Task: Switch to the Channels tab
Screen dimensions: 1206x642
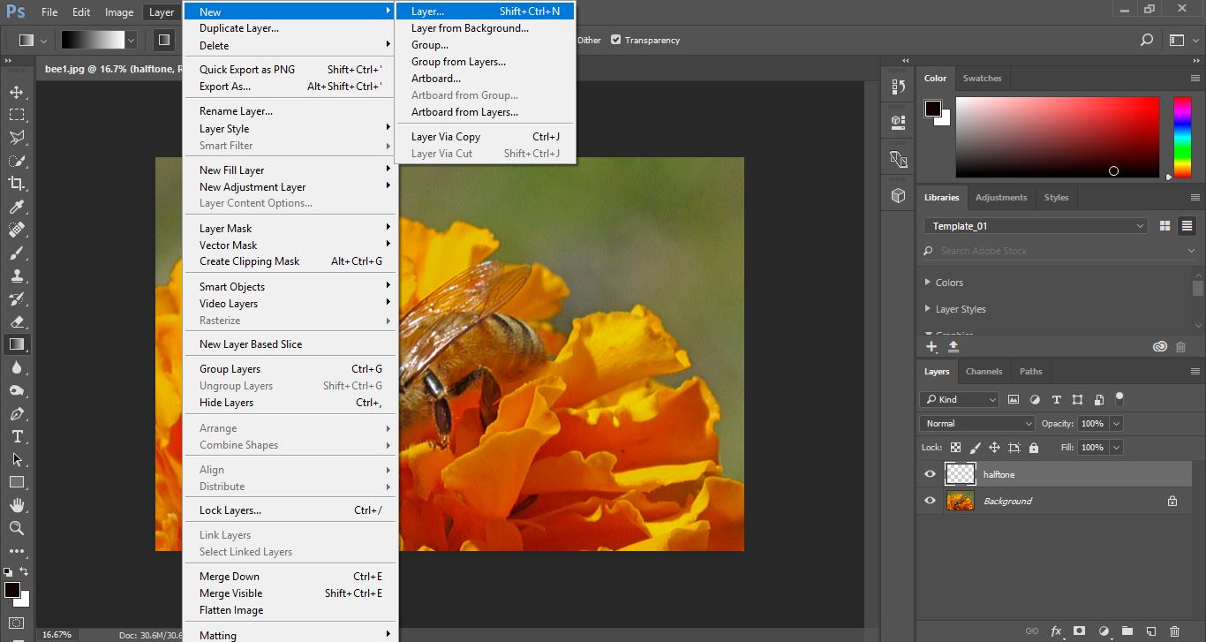Action: pyautogui.click(x=984, y=372)
